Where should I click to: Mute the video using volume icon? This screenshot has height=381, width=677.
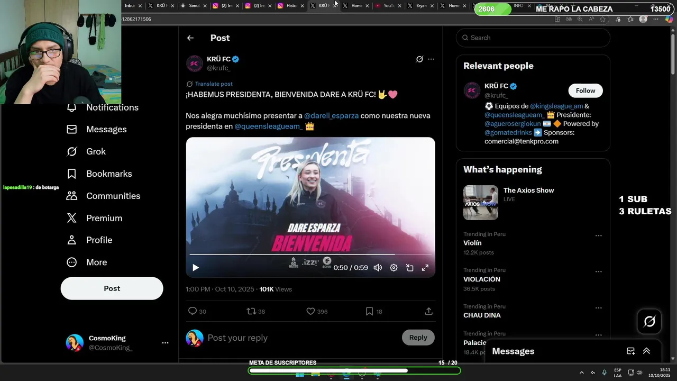click(378, 268)
